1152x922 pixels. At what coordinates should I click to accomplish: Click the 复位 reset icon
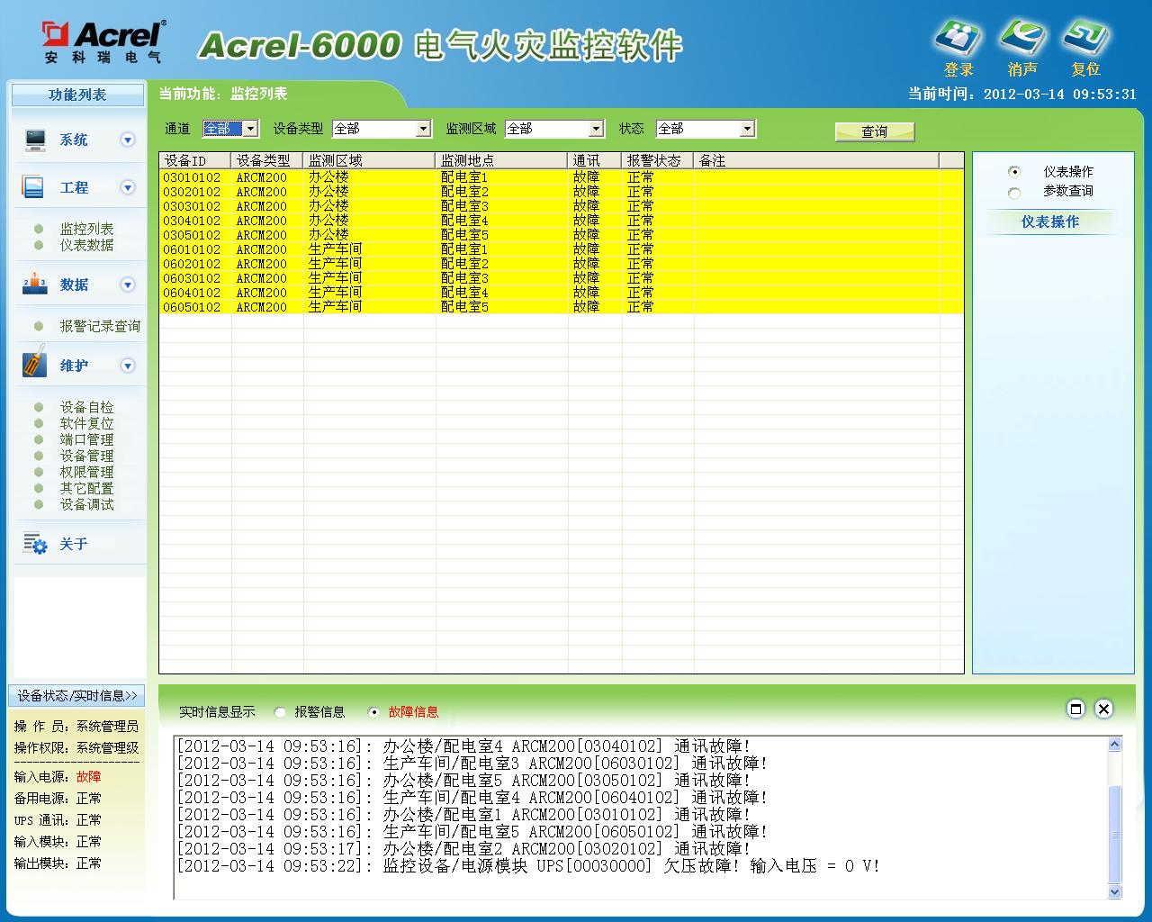(x=1085, y=39)
